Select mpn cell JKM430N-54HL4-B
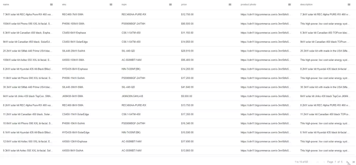 tap(132, 96)
